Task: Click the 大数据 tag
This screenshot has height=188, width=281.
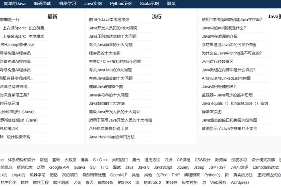Action: (x=70, y=160)
